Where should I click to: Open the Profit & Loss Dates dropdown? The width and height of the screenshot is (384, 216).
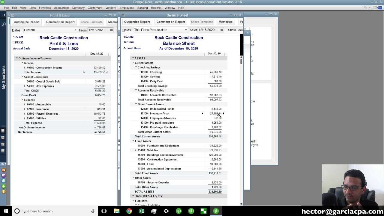50,30
